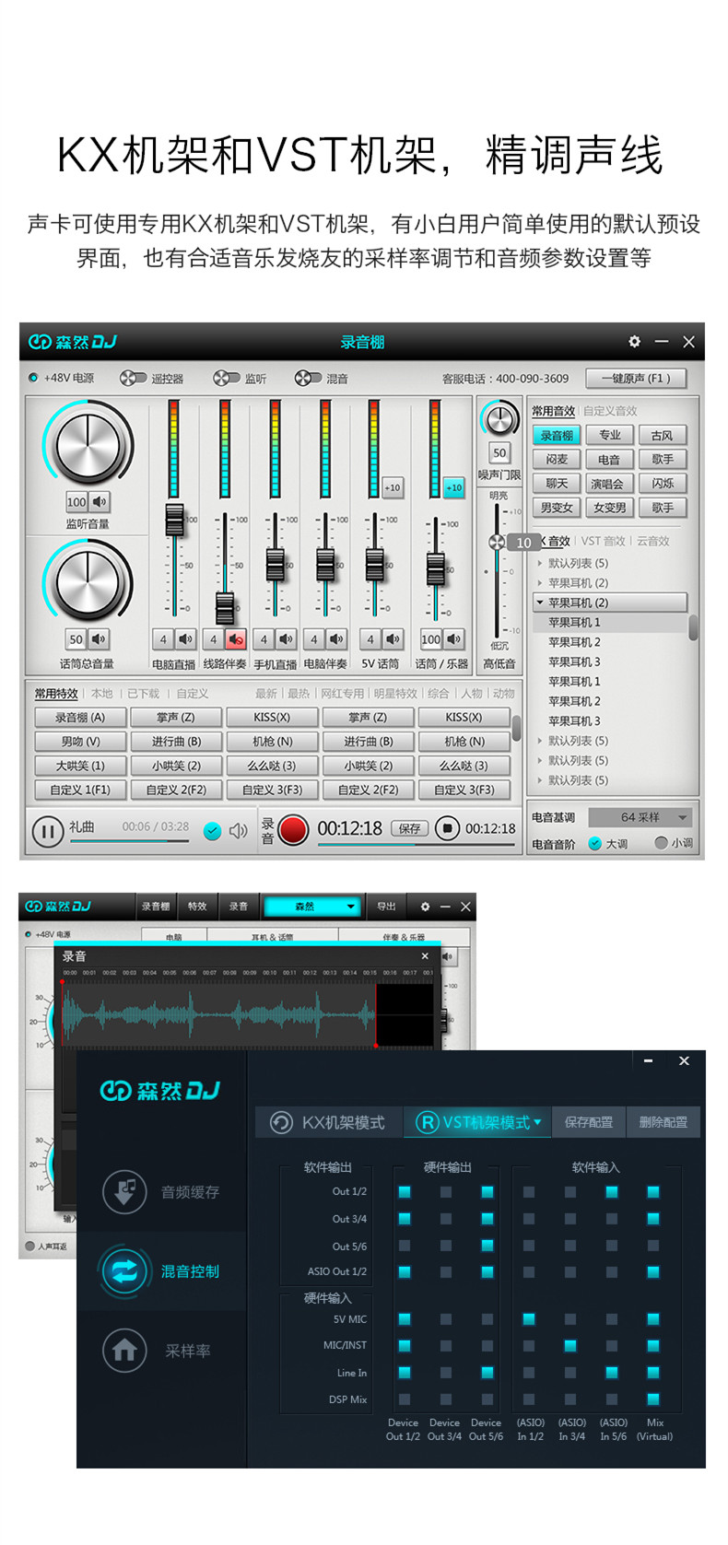Select 大调 radio option
This screenshot has width=728, height=1545.
click(595, 843)
